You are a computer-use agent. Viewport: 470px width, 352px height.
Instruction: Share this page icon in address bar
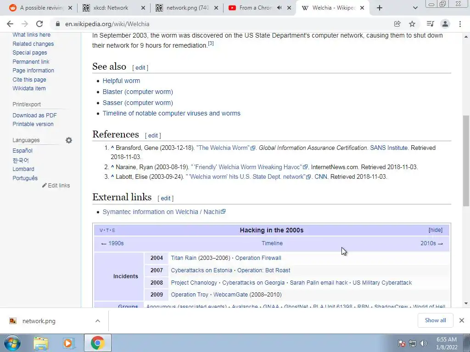pos(397,24)
